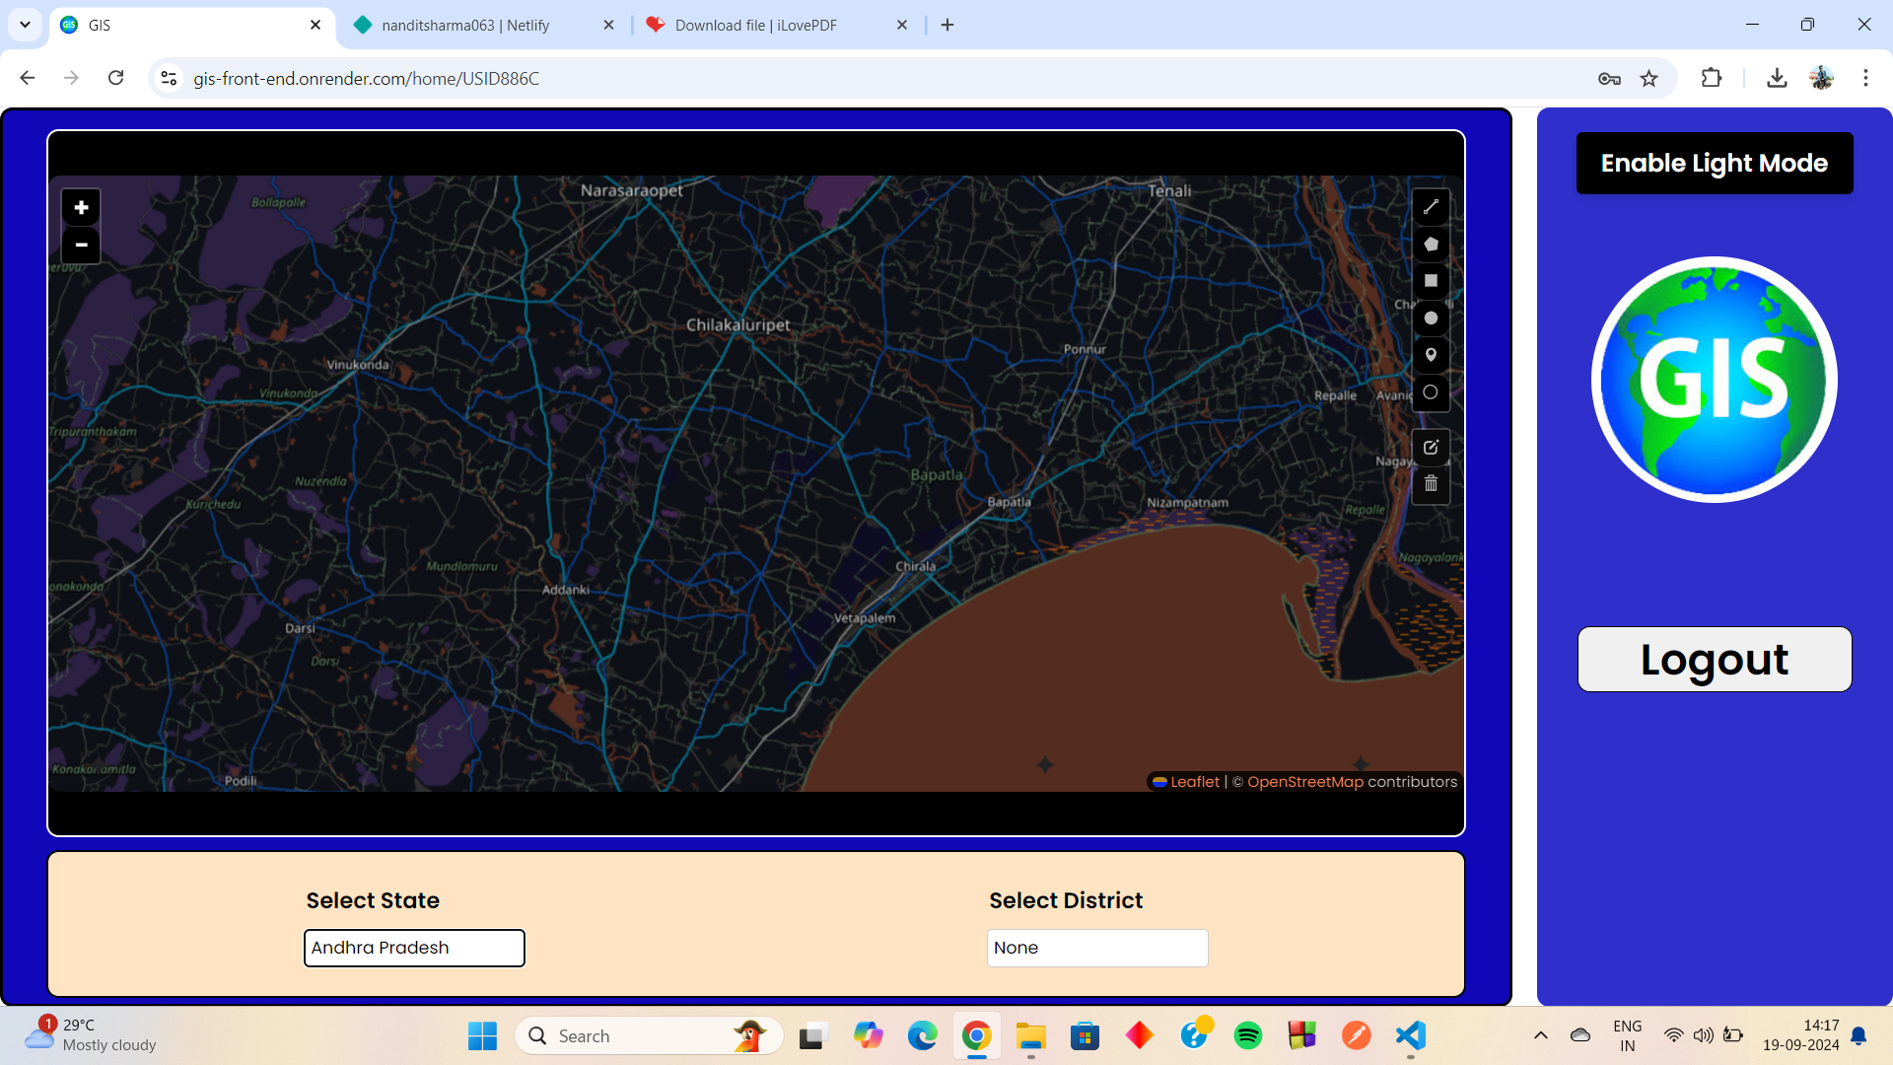Open the OpenStreetMap attribution link
Screen dimensions: 1893x1065
coord(1304,782)
